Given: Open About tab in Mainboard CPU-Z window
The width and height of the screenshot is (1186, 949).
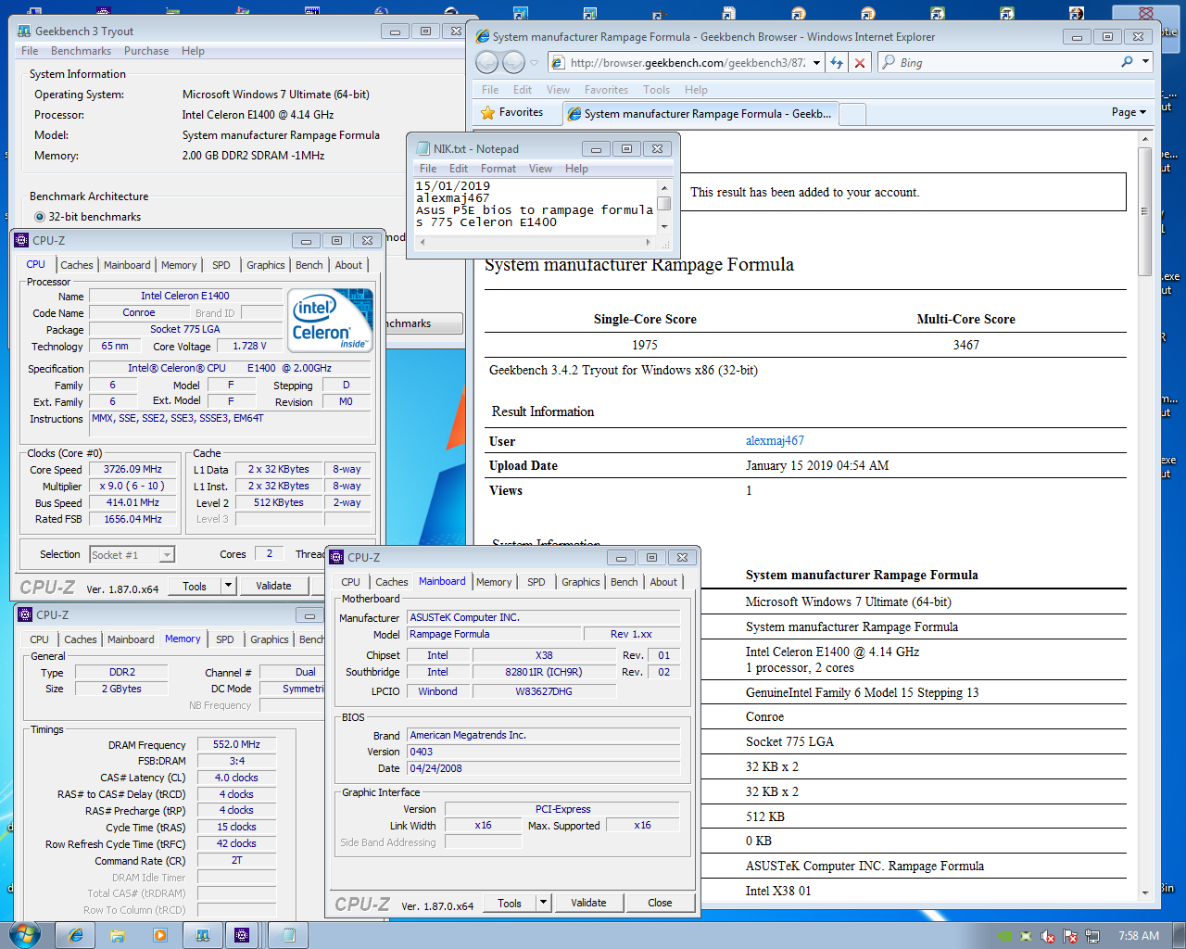Looking at the screenshot, I should point(663,582).
